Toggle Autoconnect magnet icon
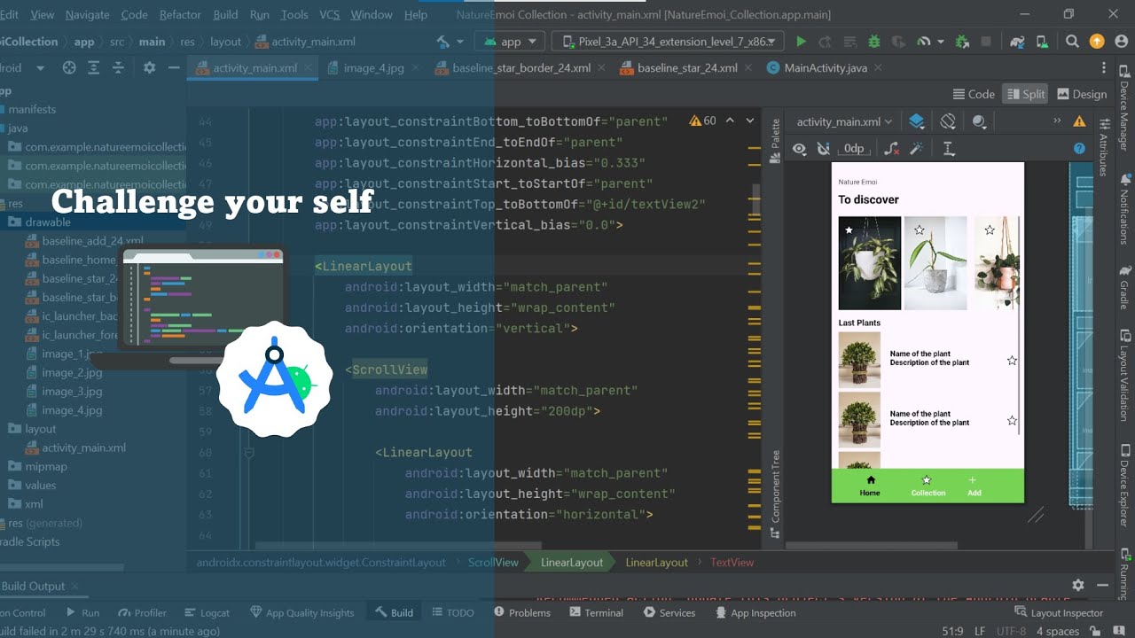Image resolution: width=1135 pixels, height=638 pixels. pos(824,149)
